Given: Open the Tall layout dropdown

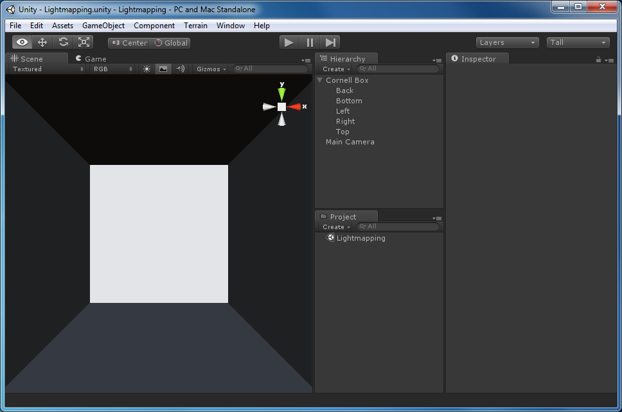Looking at the screenshot, I should pyautogui.click(x=578, y=42).
